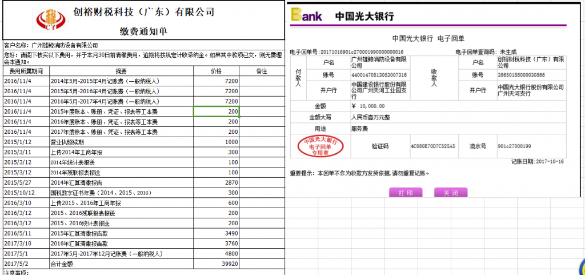Click 人民币壹万元整 amount in words

371,117
